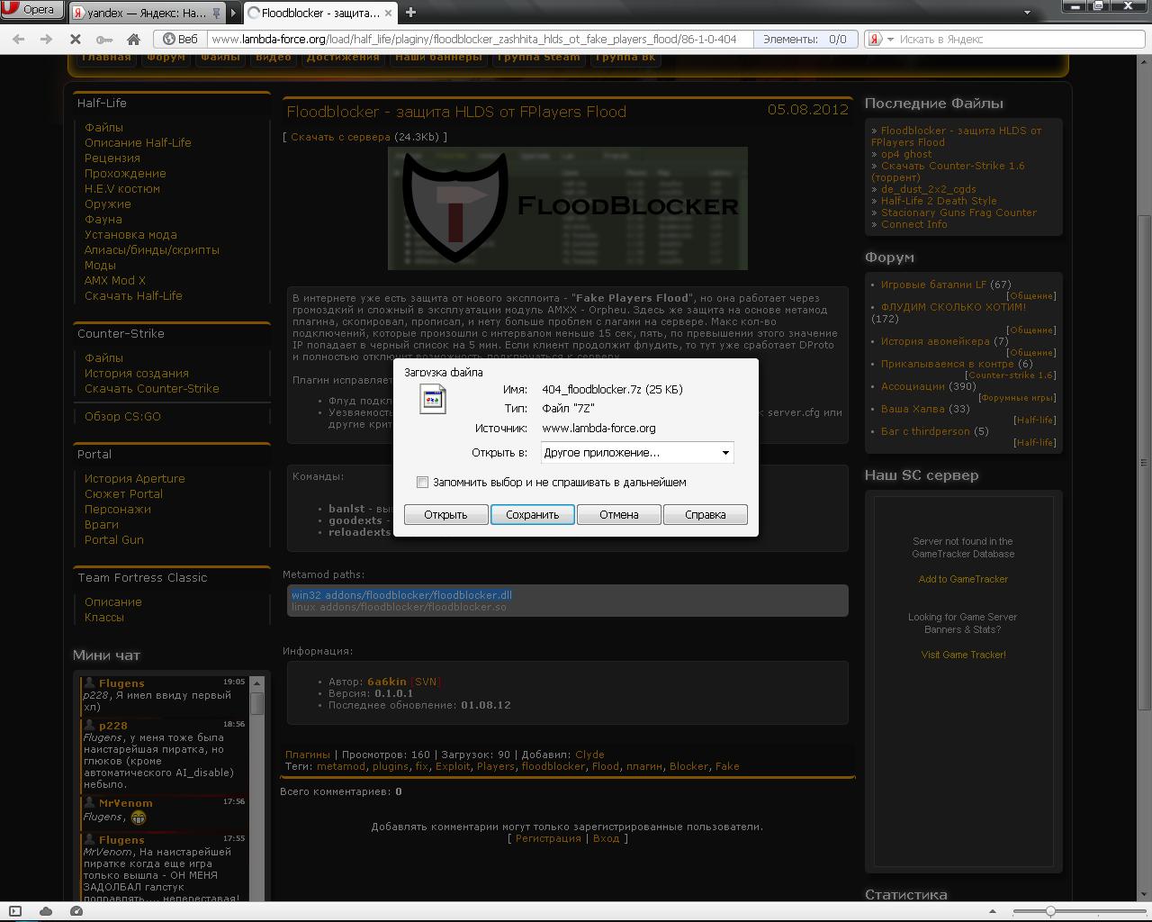The image size is (1152, 922).
Task: Switch to the yandex tab
Action: point(145,13)
